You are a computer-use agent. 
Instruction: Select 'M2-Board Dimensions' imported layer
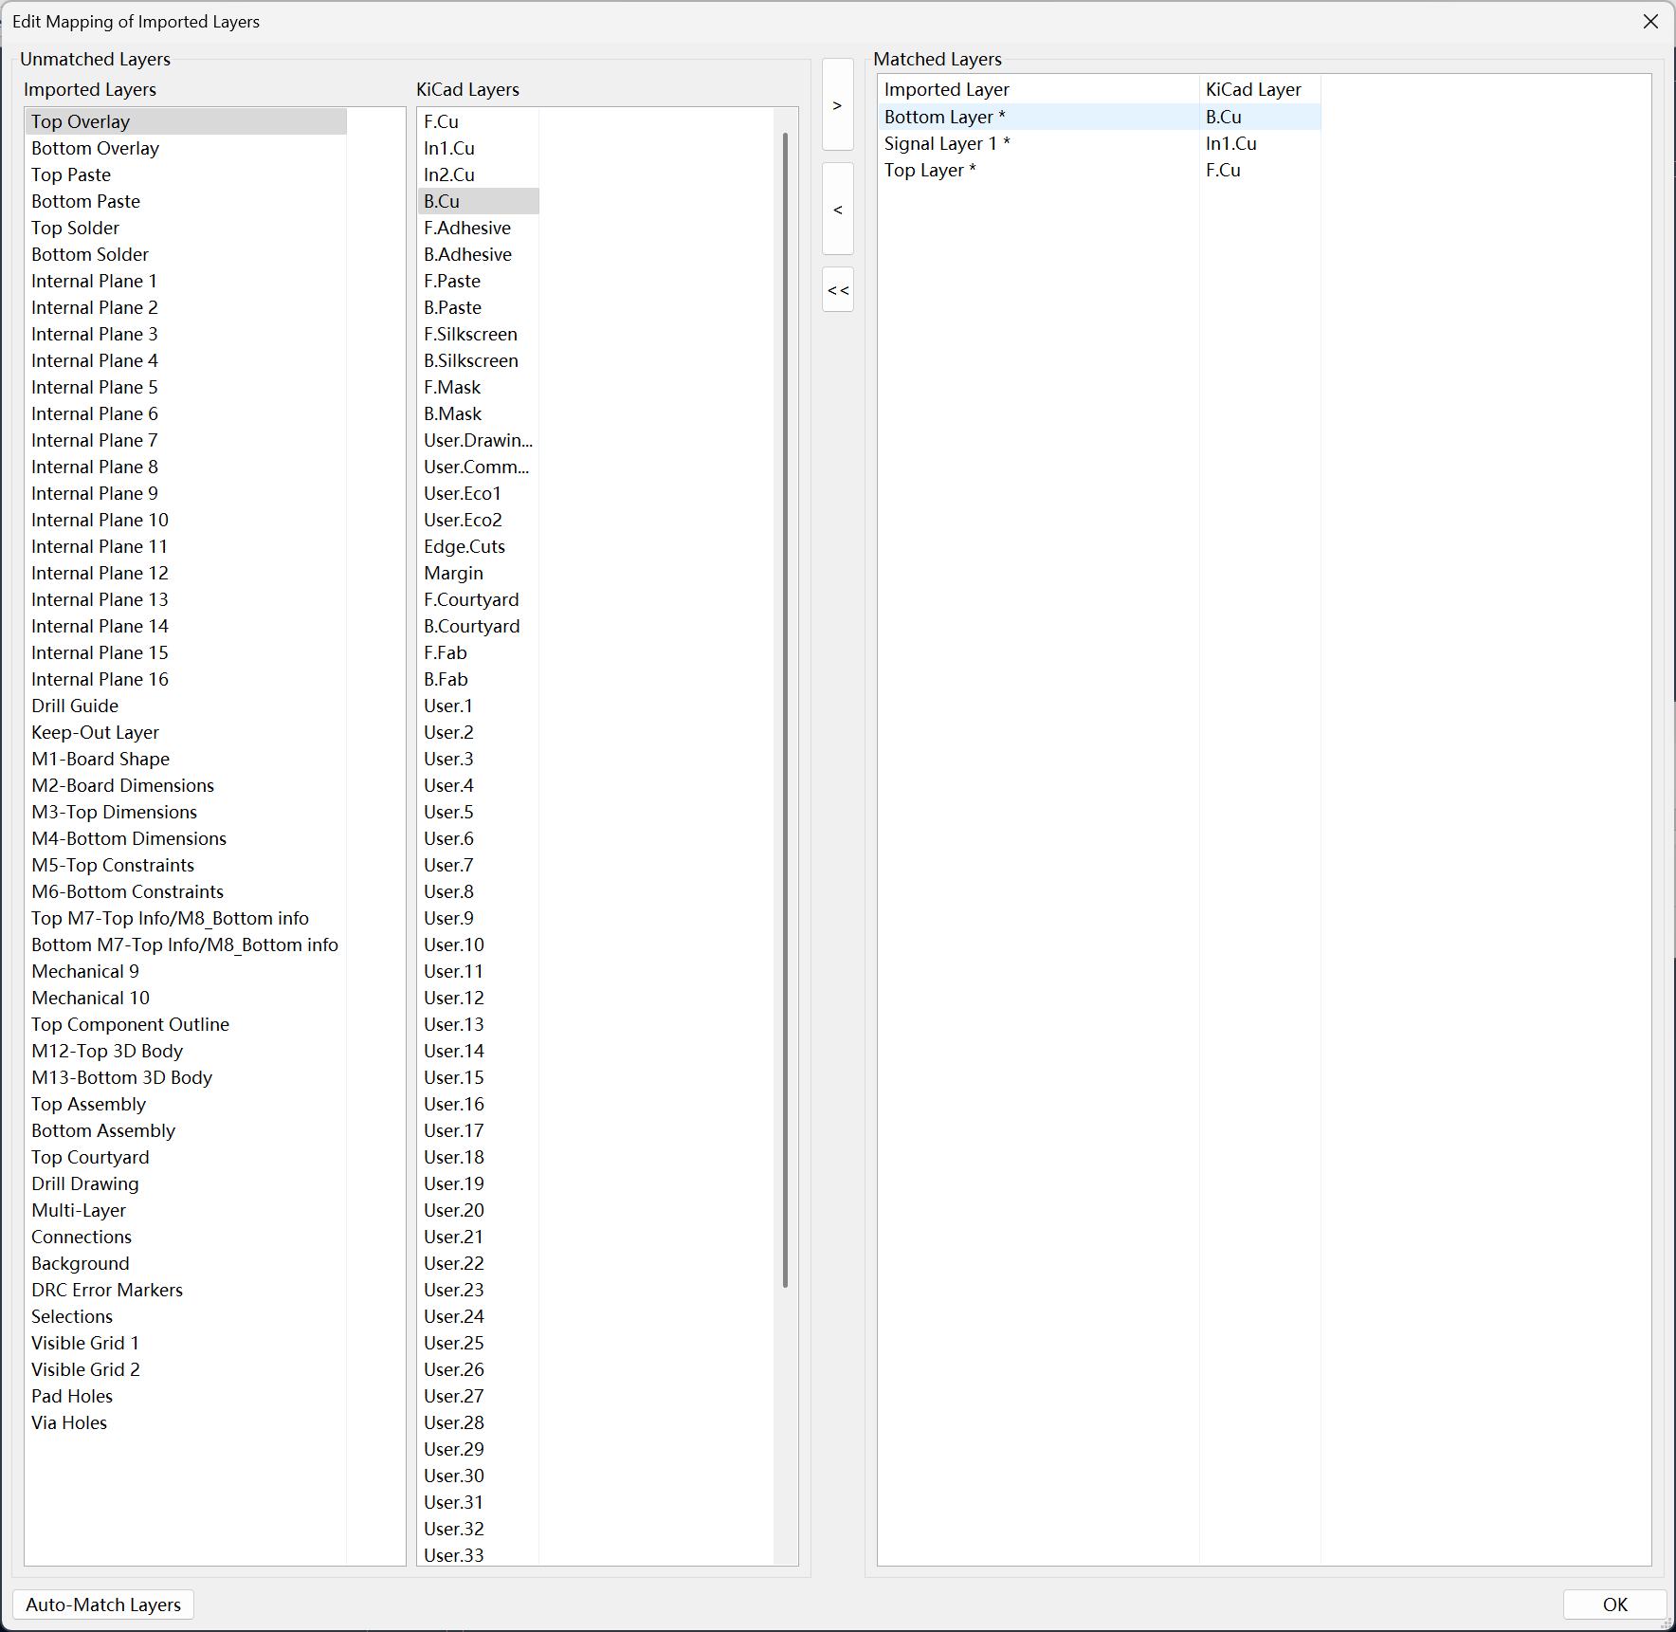pyautogui.click(x=186, y=785)
